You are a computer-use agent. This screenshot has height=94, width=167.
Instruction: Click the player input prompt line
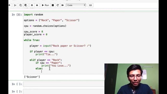coord(60,46)
